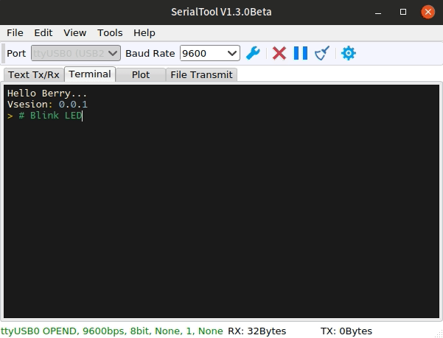Screen dimensions: 443x338
Task: Expand the Port dropdown ttyUSB0
Action: pos(76,53)
